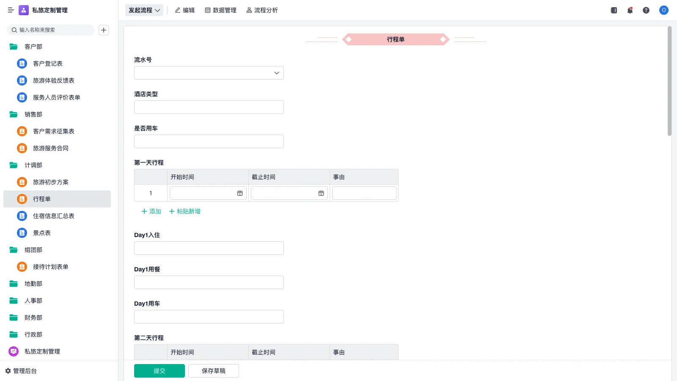This screenshot has height=381, width=677.
Task: Select 住宿信息汇总表 in the sidebar
Action: point(53,216)
